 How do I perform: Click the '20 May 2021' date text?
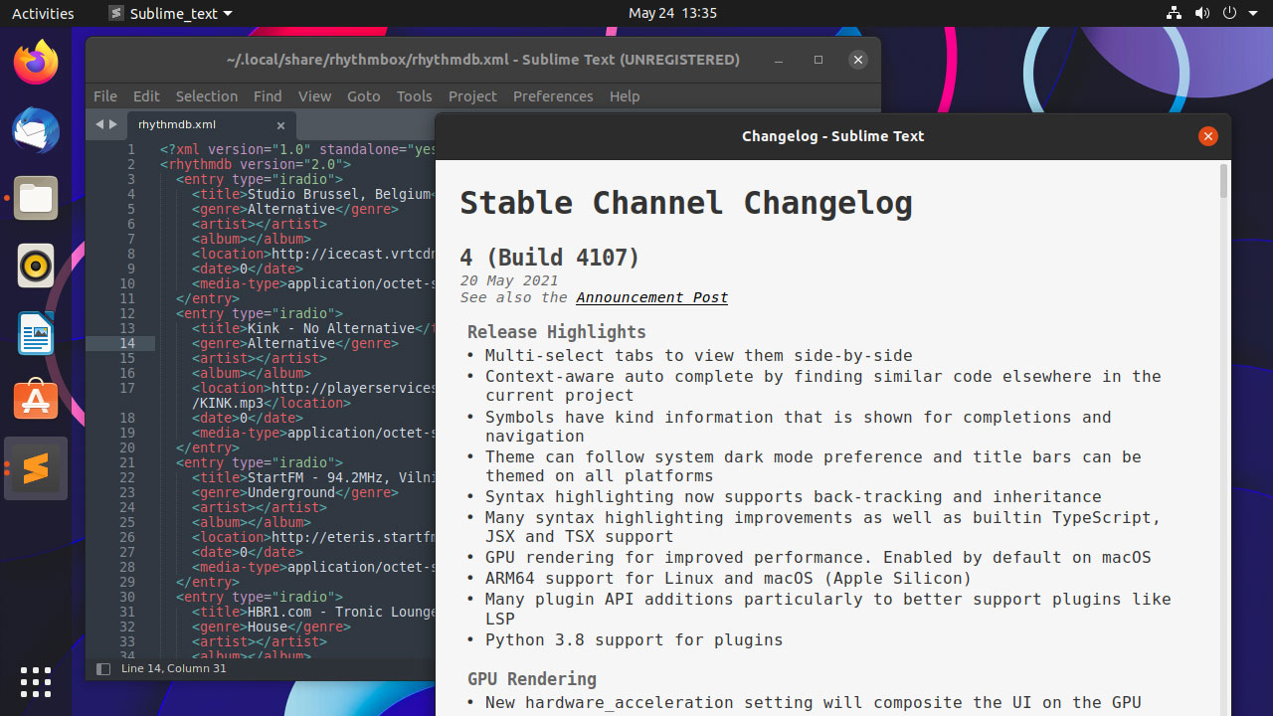pyautogui.click(x=509, y=280)
